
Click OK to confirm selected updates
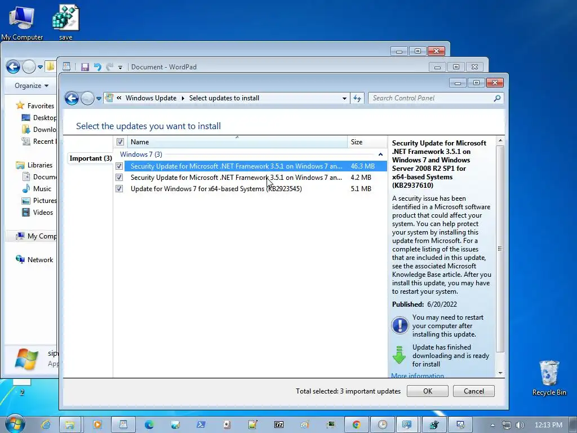click(x=428, y=391)
